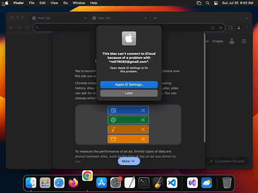Bookmark this tab with the star icon
258x193 pixels.
point(221,28)
